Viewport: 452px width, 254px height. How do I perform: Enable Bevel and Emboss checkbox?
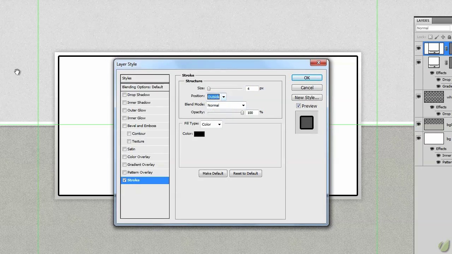(x=124, y=126)
